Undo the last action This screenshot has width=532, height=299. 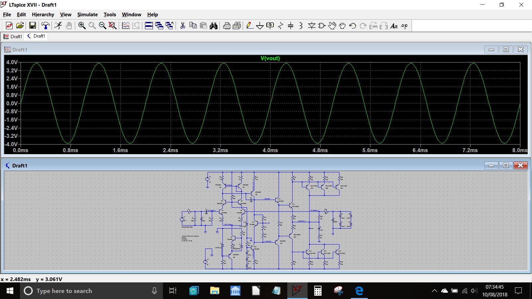click(x=352, y=26)
